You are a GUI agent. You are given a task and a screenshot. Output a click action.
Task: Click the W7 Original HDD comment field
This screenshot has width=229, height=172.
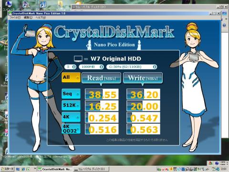click(x=116, y=59)
